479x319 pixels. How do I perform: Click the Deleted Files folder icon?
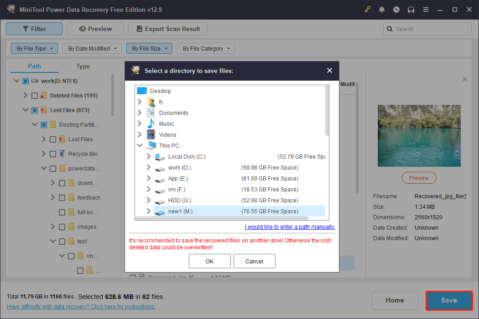[43, 95]
